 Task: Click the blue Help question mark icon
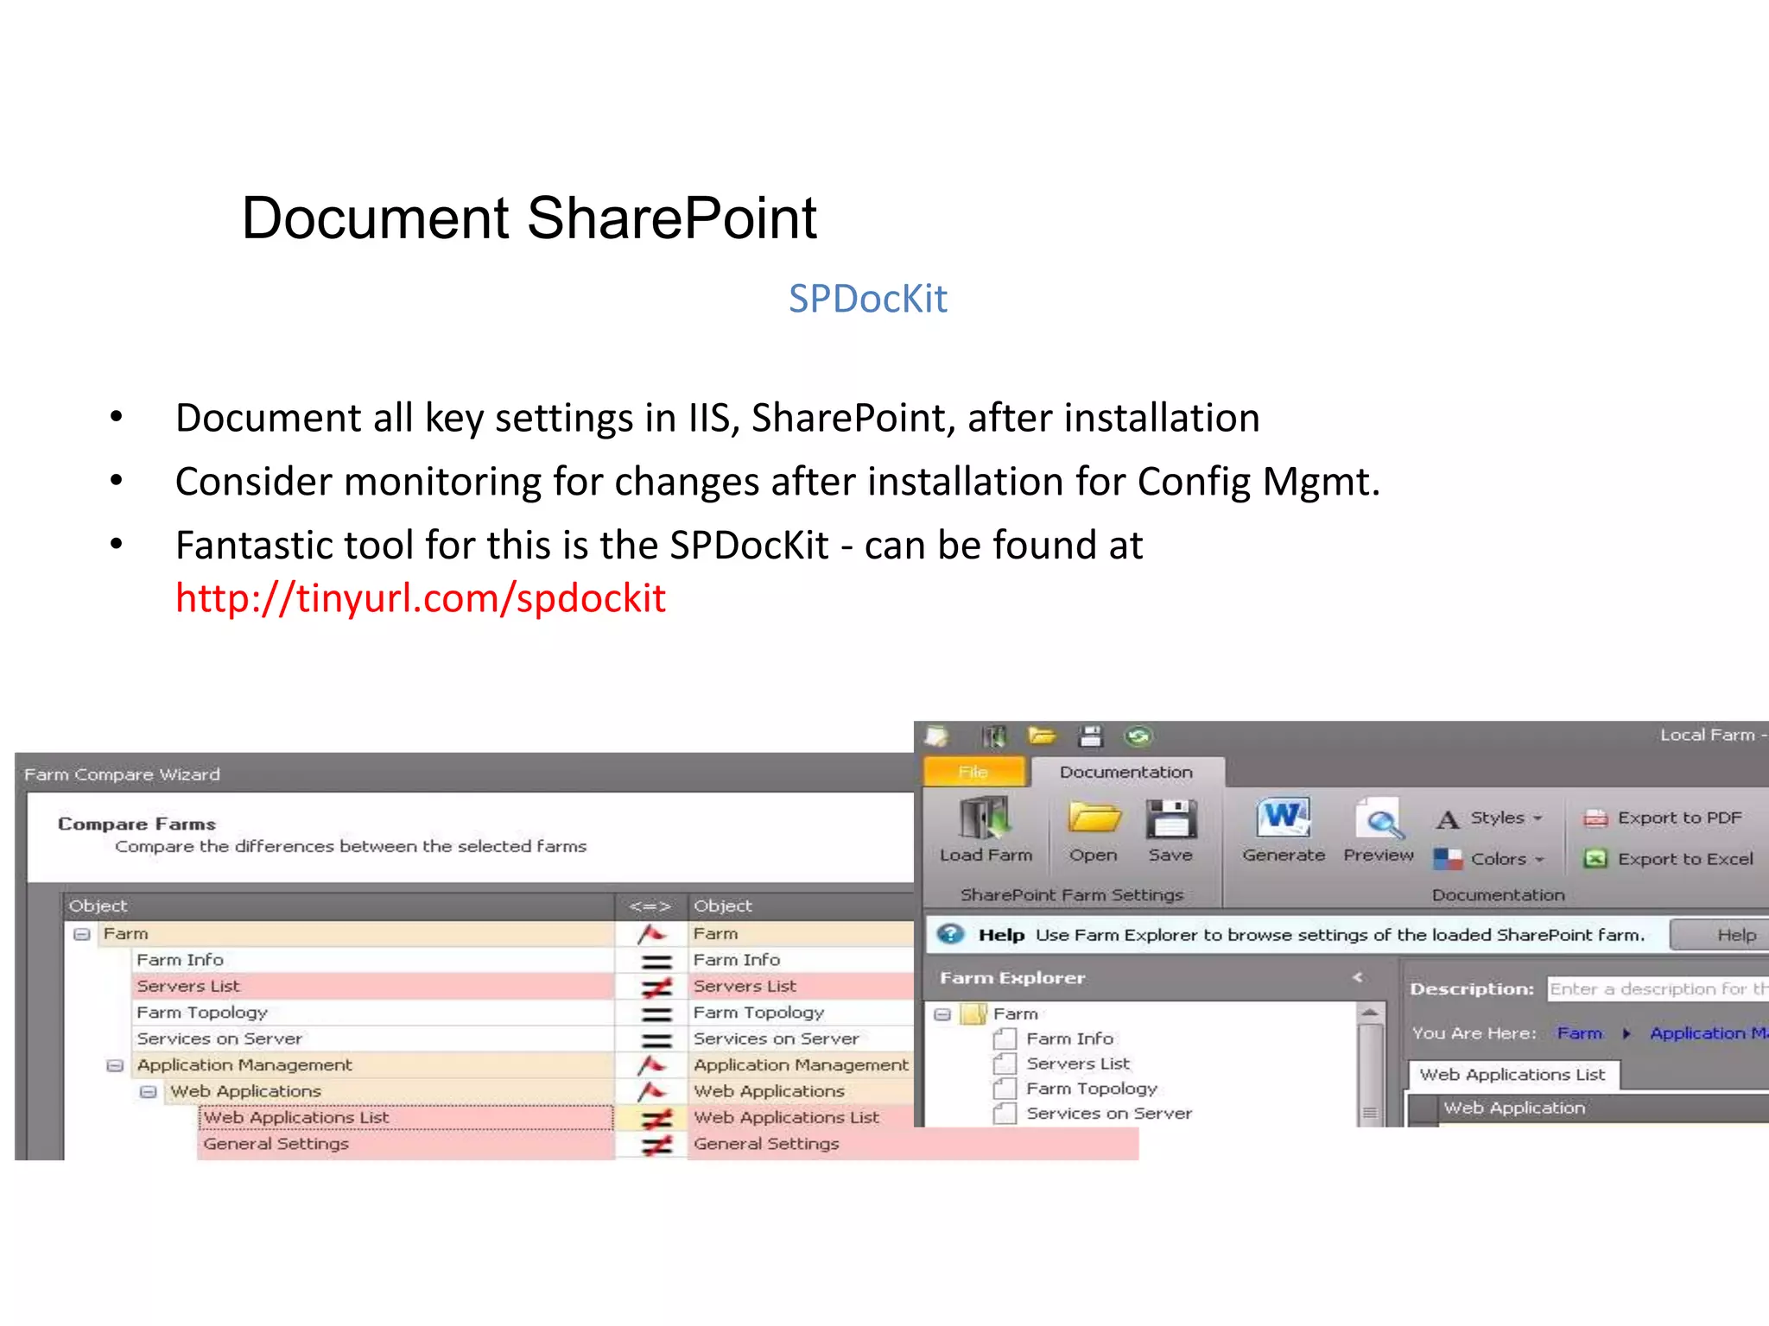click(x=950, y=934)
